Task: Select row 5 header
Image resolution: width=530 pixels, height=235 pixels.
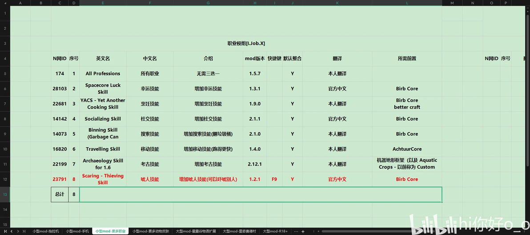Action: pos(5,73)
